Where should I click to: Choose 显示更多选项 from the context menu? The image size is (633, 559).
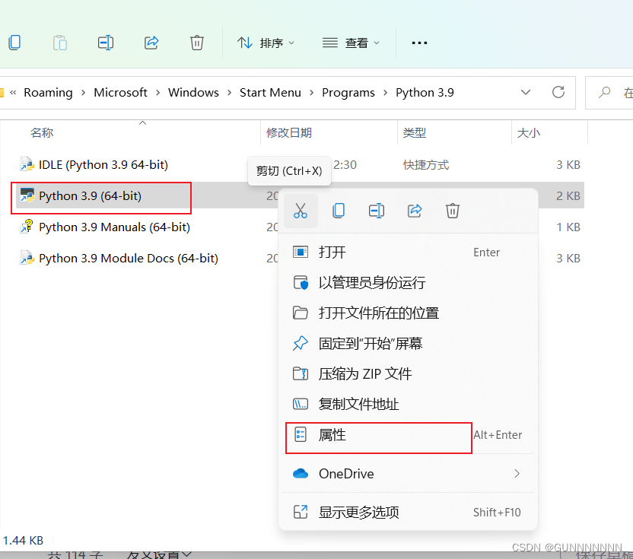point(408,512)
